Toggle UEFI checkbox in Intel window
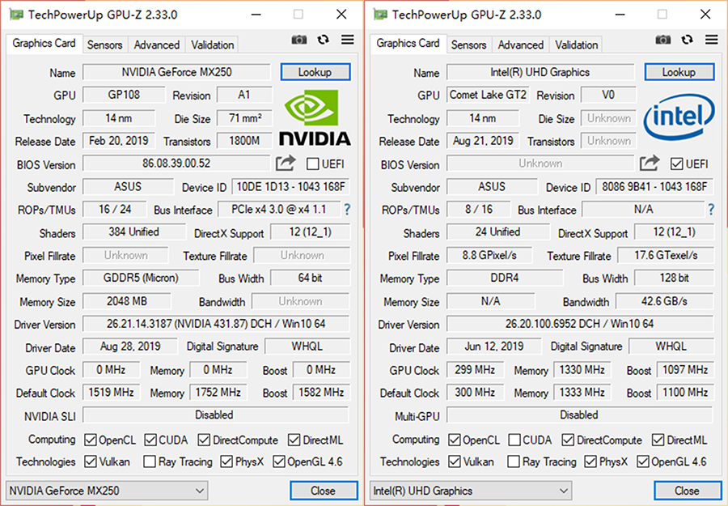Viewport: 728px width, 506px height. click(677, 164)
